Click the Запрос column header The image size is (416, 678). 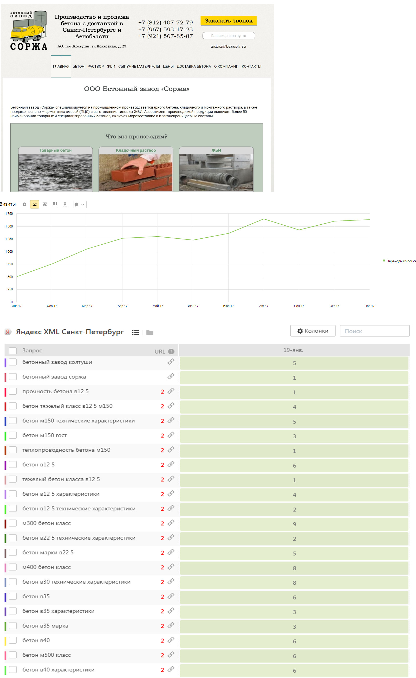32,350
